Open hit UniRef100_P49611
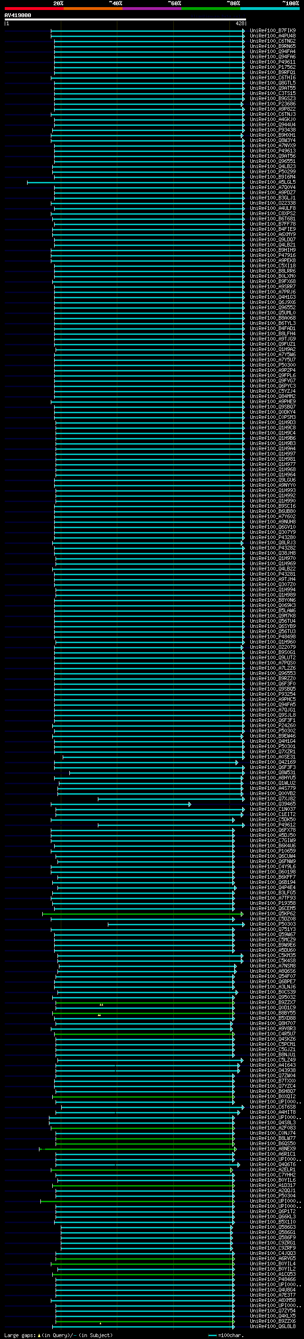Screen dimensions: 304x1339 point(272,62)
